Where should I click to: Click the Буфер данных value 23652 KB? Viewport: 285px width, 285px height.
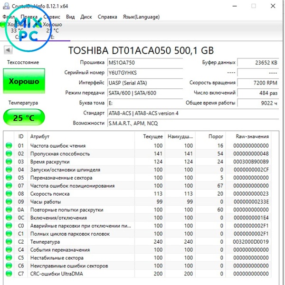(x=258, y=63)
